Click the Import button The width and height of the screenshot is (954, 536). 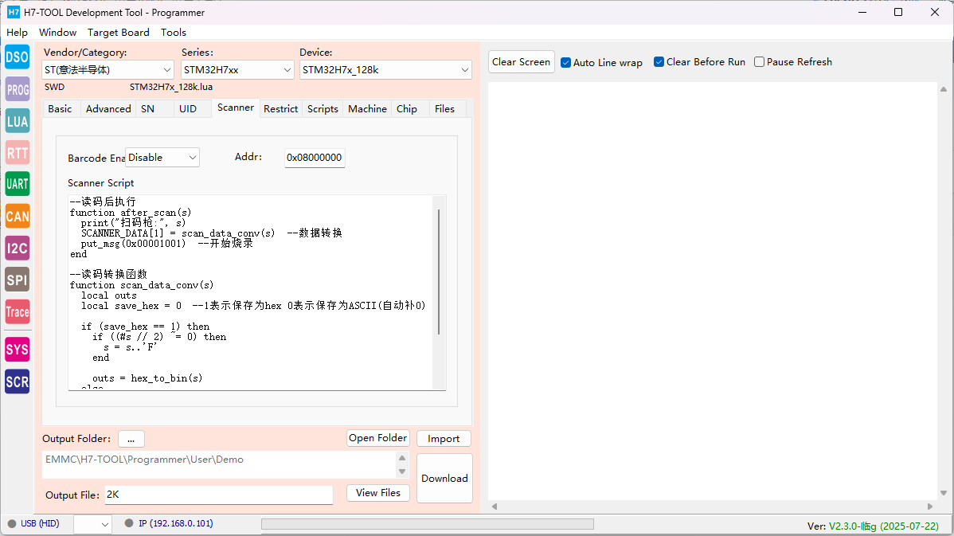[444, 439]
